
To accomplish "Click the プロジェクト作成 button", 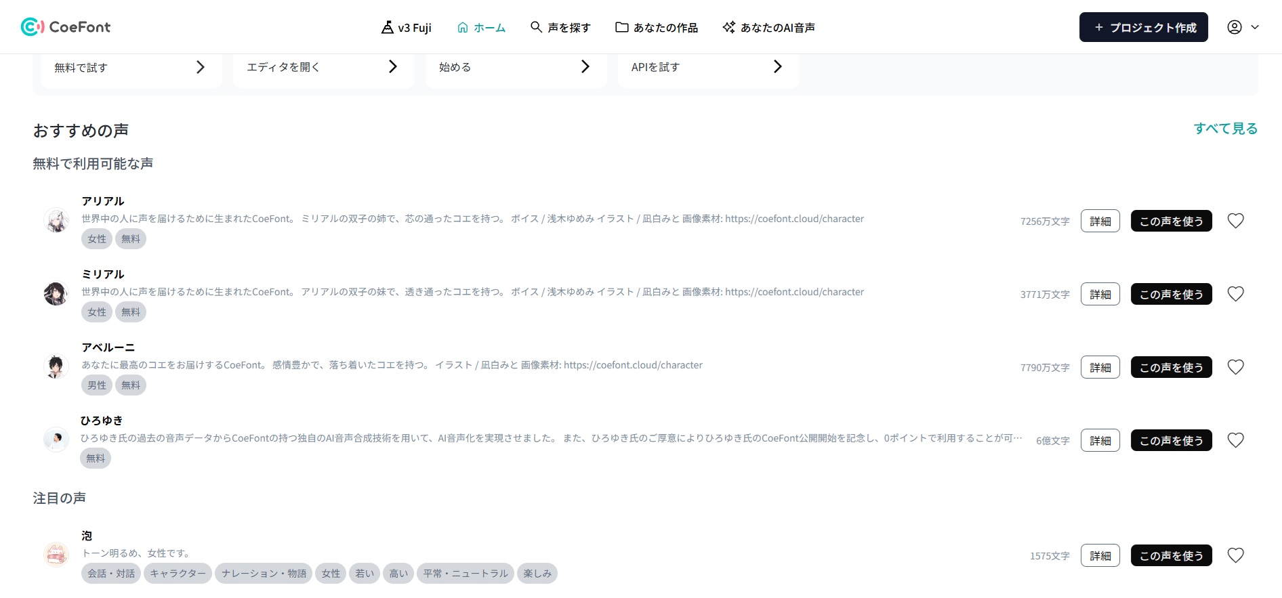I will 1143,28.
